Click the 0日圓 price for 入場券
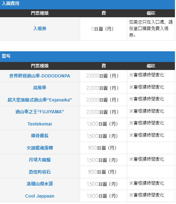176x204 pixels. (102, 29)
